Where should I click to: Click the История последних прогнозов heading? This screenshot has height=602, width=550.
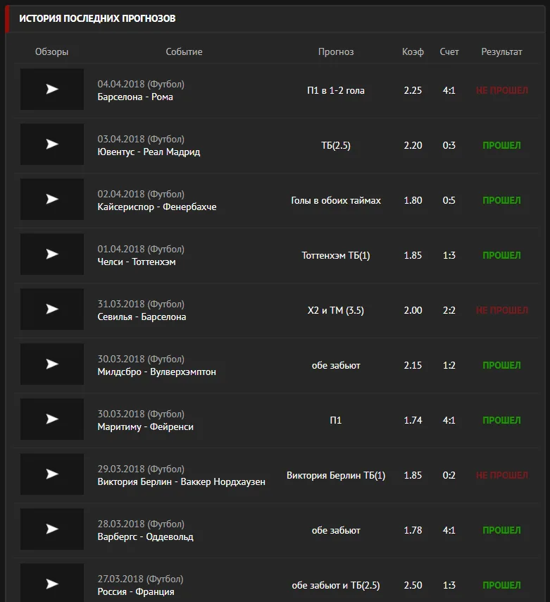point(97,18)
